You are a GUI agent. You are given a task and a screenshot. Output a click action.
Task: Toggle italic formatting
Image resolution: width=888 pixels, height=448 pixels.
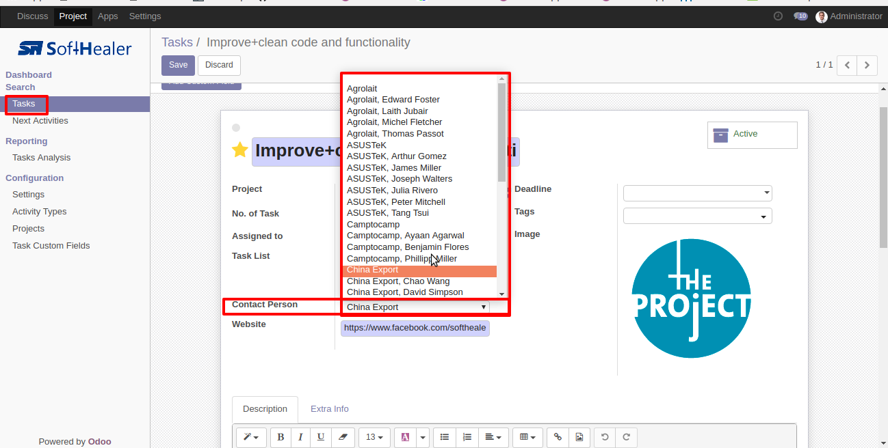[300, 437]
